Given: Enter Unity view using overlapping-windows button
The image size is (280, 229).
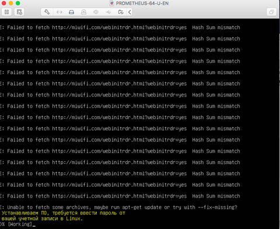Looking at the screenshot, I should click(x=271, y=12).
